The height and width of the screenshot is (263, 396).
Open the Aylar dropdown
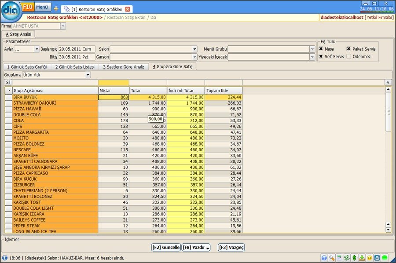[x=37, y=49]
